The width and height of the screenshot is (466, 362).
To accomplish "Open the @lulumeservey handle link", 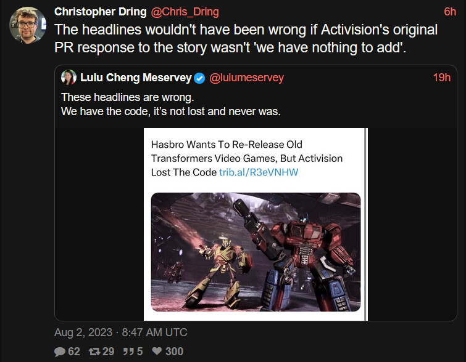I will coord(246,78).
